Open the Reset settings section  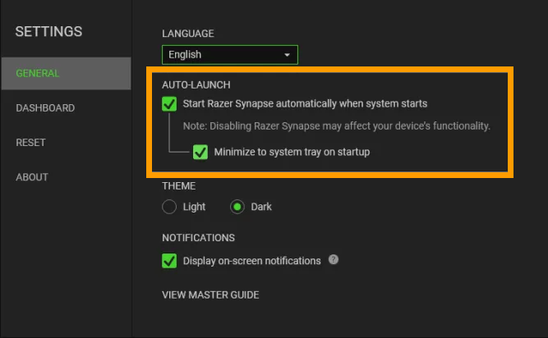coord(30,142)
